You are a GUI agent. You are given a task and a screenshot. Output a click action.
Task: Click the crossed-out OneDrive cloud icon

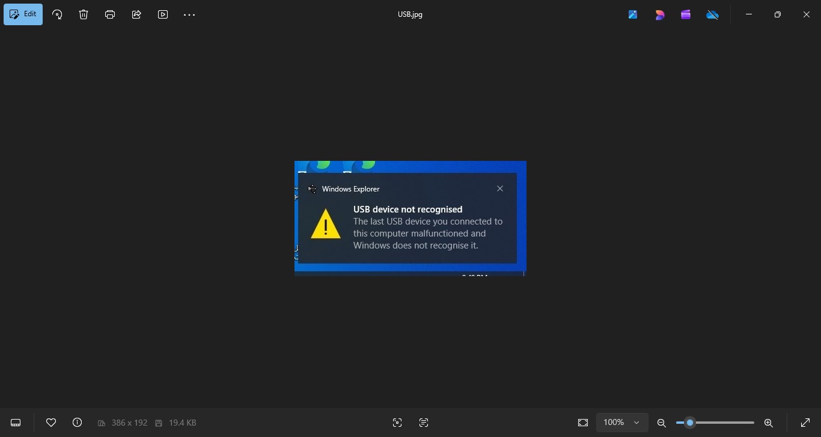(712, 14)
